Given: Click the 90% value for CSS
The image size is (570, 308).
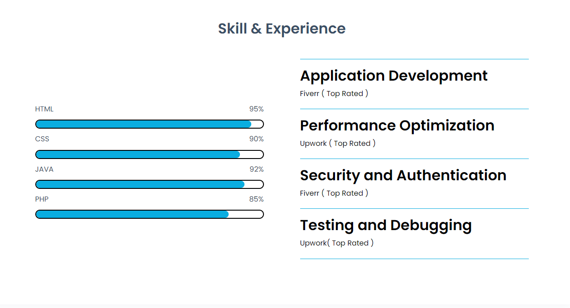Looking at the screenshot, I should pyautogui.click(x=256, y=139).
